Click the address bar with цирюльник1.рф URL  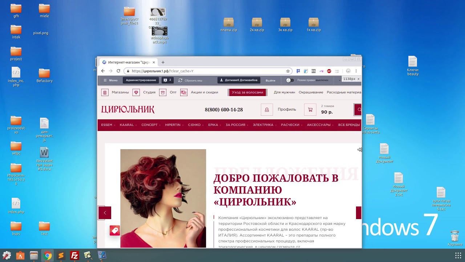pos(208,71)
